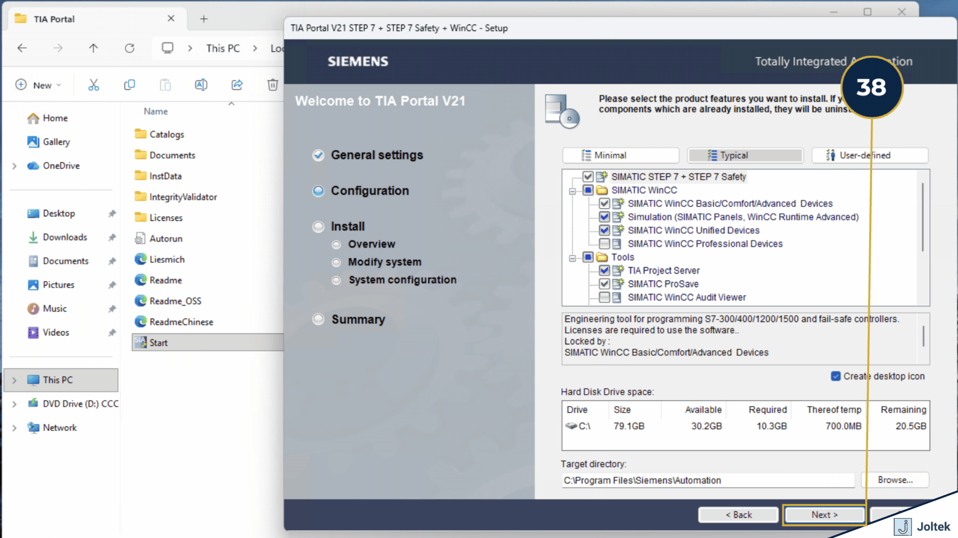
Task: Click the Refresh icon in Explorer navigation
Action: (130, 48)
